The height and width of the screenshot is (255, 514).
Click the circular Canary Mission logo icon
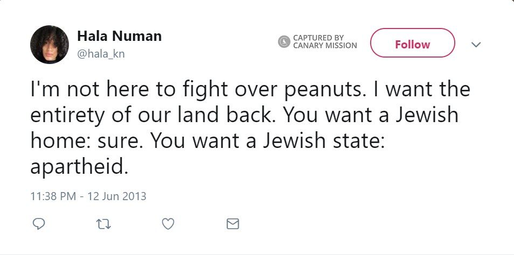(284, 41)
